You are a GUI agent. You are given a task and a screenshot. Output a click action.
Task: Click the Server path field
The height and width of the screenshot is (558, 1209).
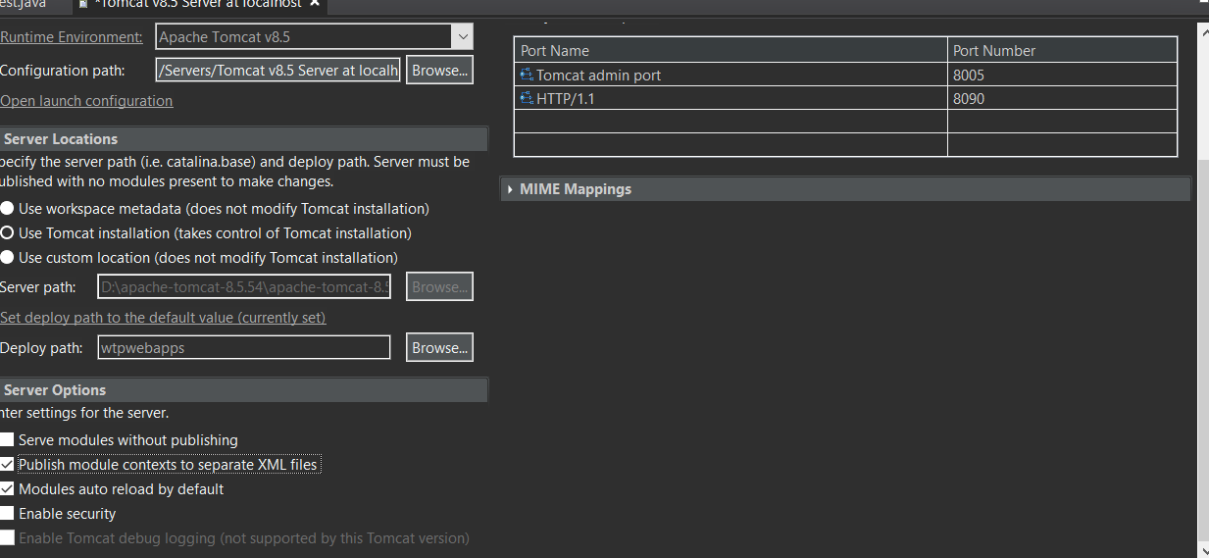pyautogui.click(x=244, y=287)
